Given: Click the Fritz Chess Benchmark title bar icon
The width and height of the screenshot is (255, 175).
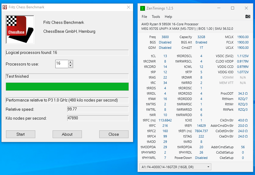Looking at the screenshot, I should point(5,7).
